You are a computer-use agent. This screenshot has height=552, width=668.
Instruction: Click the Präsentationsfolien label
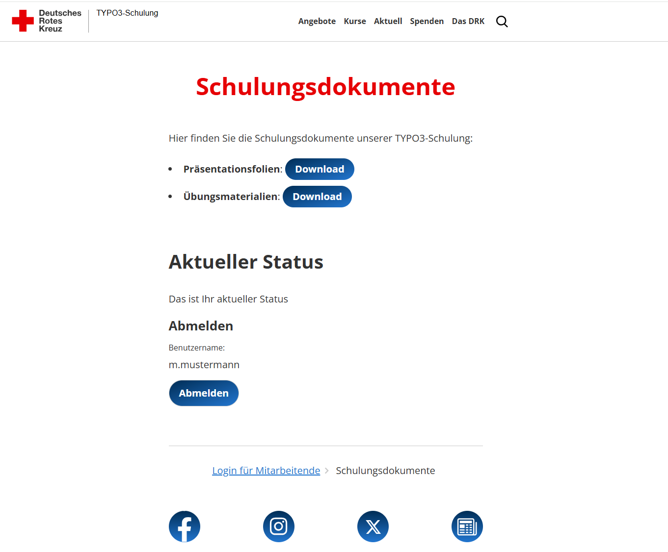pyautogui.click(x=233, y=169)
